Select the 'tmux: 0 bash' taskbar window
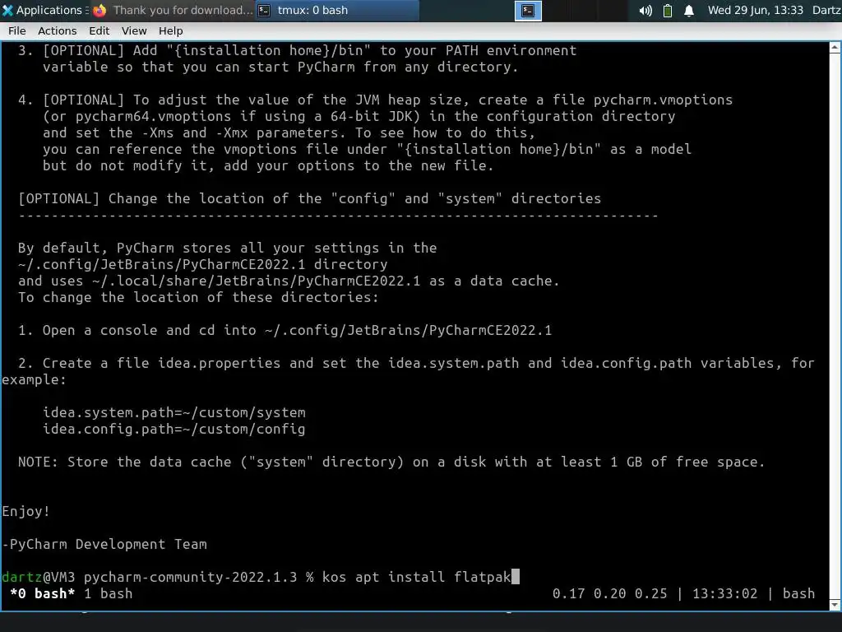This screenshot has height=632, width=842. pyautogui.click(x=336, y=10)
